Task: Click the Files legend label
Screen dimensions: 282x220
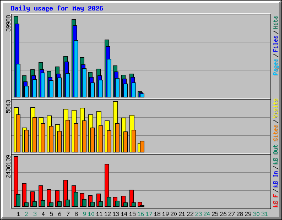Action: click(276, 44)
